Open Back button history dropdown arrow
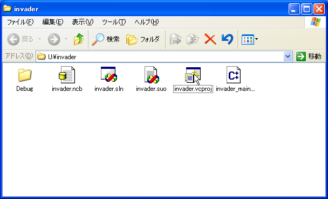Screen dimensions: 328x199 pyautogui.click(x=39, y=39)
